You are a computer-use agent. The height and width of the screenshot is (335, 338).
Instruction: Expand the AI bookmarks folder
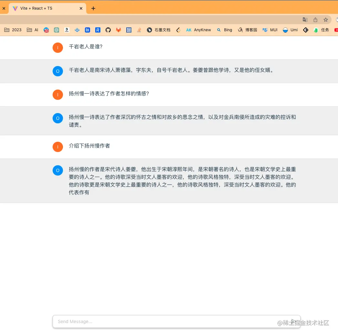coord(32,30)
